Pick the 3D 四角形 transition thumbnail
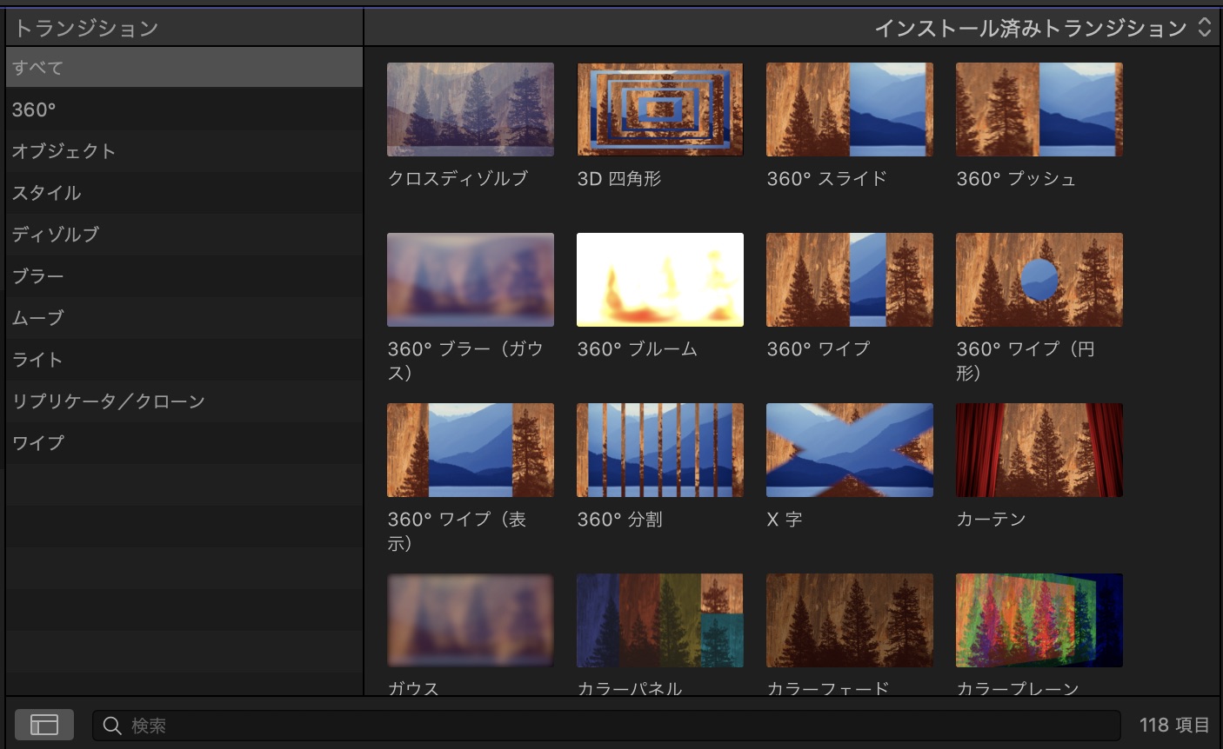Screen dimensions: 1223x749 [659, 109]
